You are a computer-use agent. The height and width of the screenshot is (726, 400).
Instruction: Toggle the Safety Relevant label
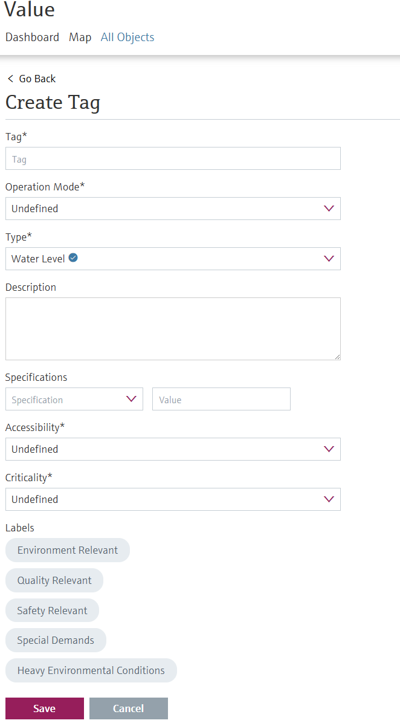52,611
